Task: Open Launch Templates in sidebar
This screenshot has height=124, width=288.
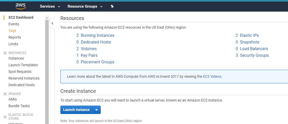Action: point(23,65)
